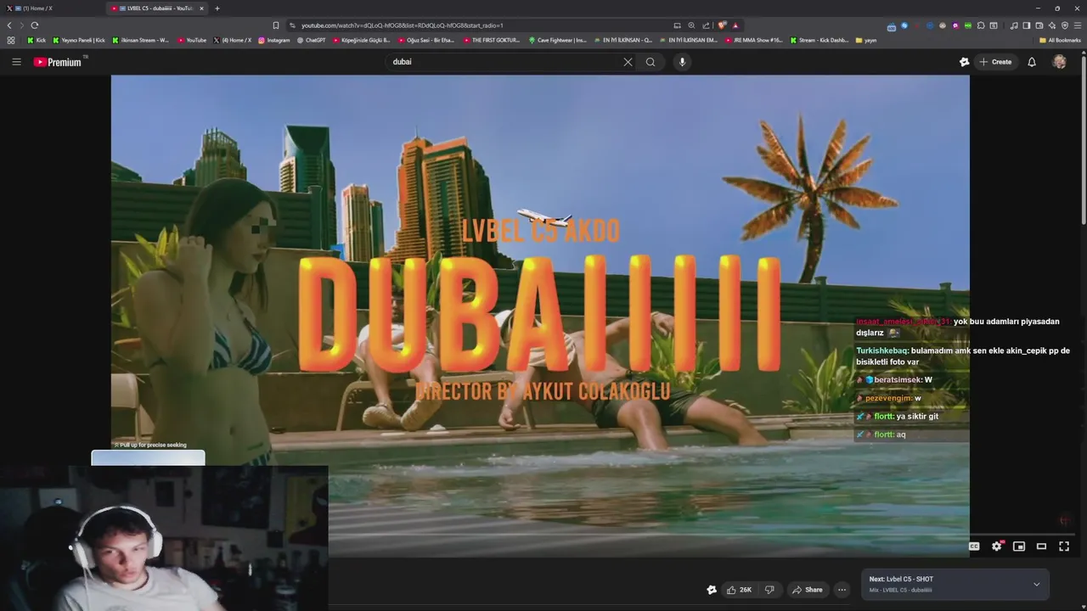1087x611 pixels.
Task: Click the share page icon in address bar
Action: 706,25
